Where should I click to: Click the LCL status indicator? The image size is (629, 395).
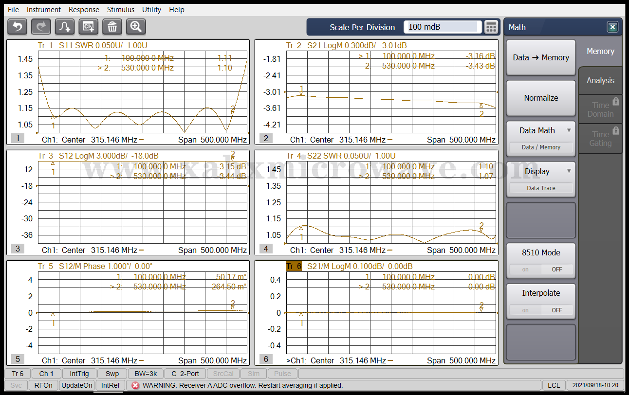point(554,385)
